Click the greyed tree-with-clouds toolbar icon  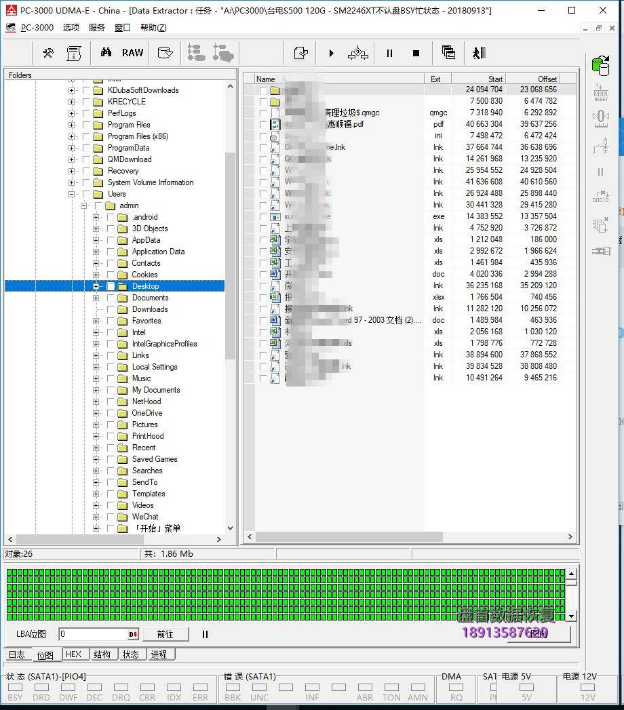point(223,53)
